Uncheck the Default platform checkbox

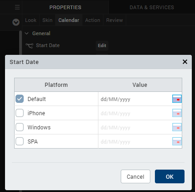tap(20, 99)
